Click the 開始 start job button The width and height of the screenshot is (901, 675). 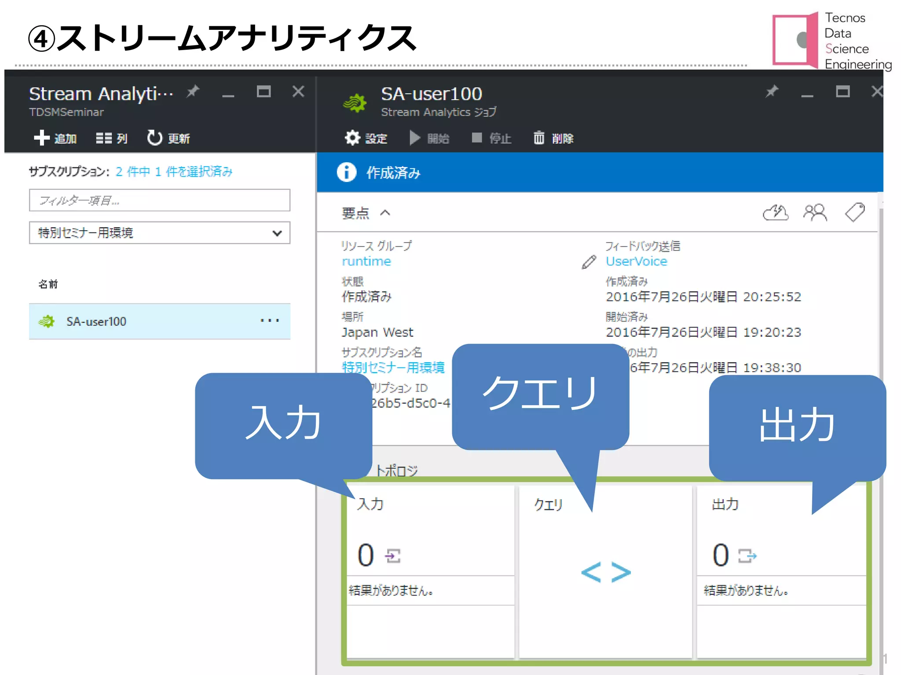429,138
